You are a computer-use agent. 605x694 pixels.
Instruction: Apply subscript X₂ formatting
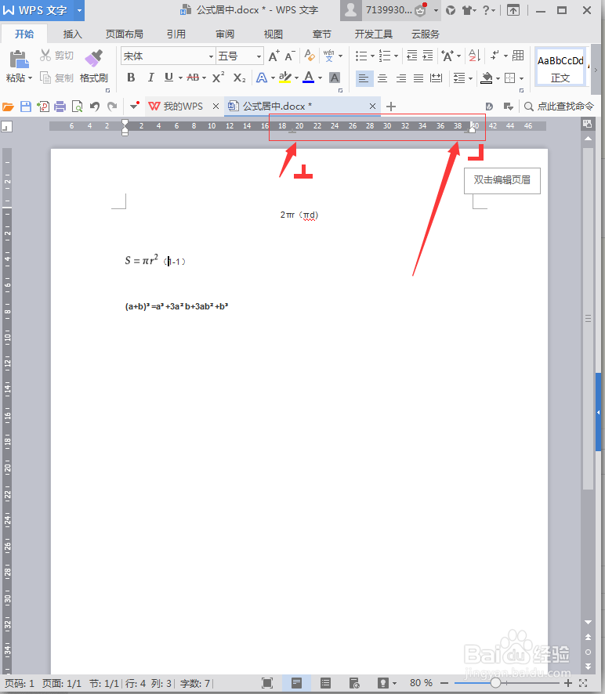pyautogui.click(x=239, y=78)
